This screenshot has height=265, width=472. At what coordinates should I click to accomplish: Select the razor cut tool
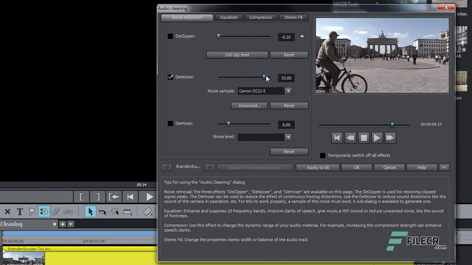147,212
